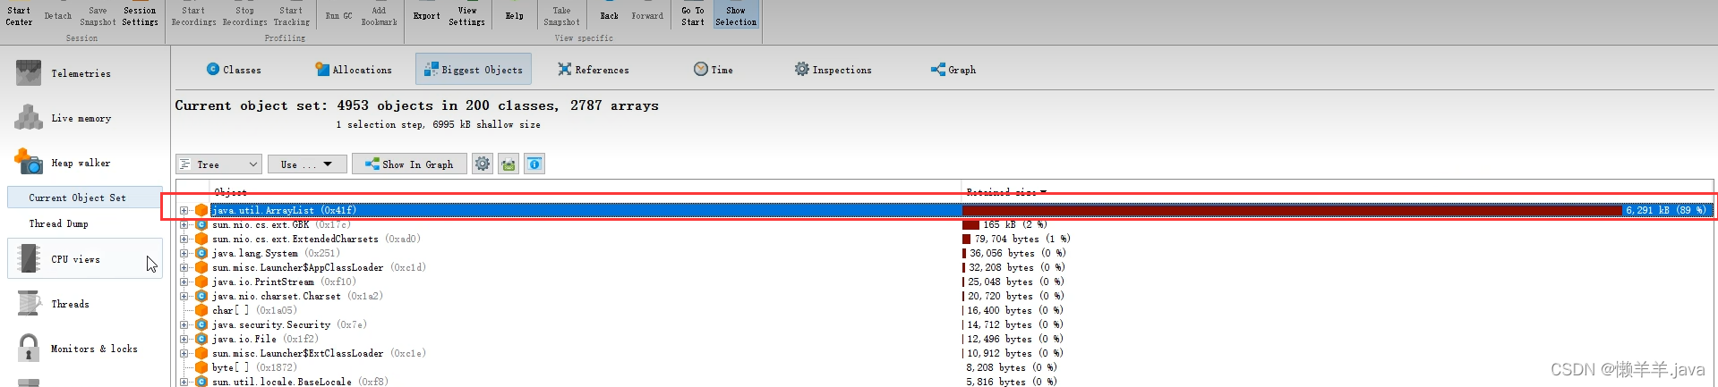Click the java.nio.charset.Charset class icon
Screen dimensions: 1718x387
pos(201,296)
